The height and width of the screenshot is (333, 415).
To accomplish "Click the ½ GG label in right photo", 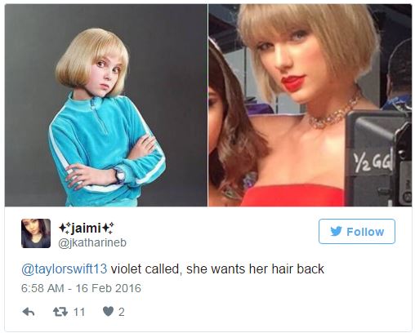I will point(373,162).
